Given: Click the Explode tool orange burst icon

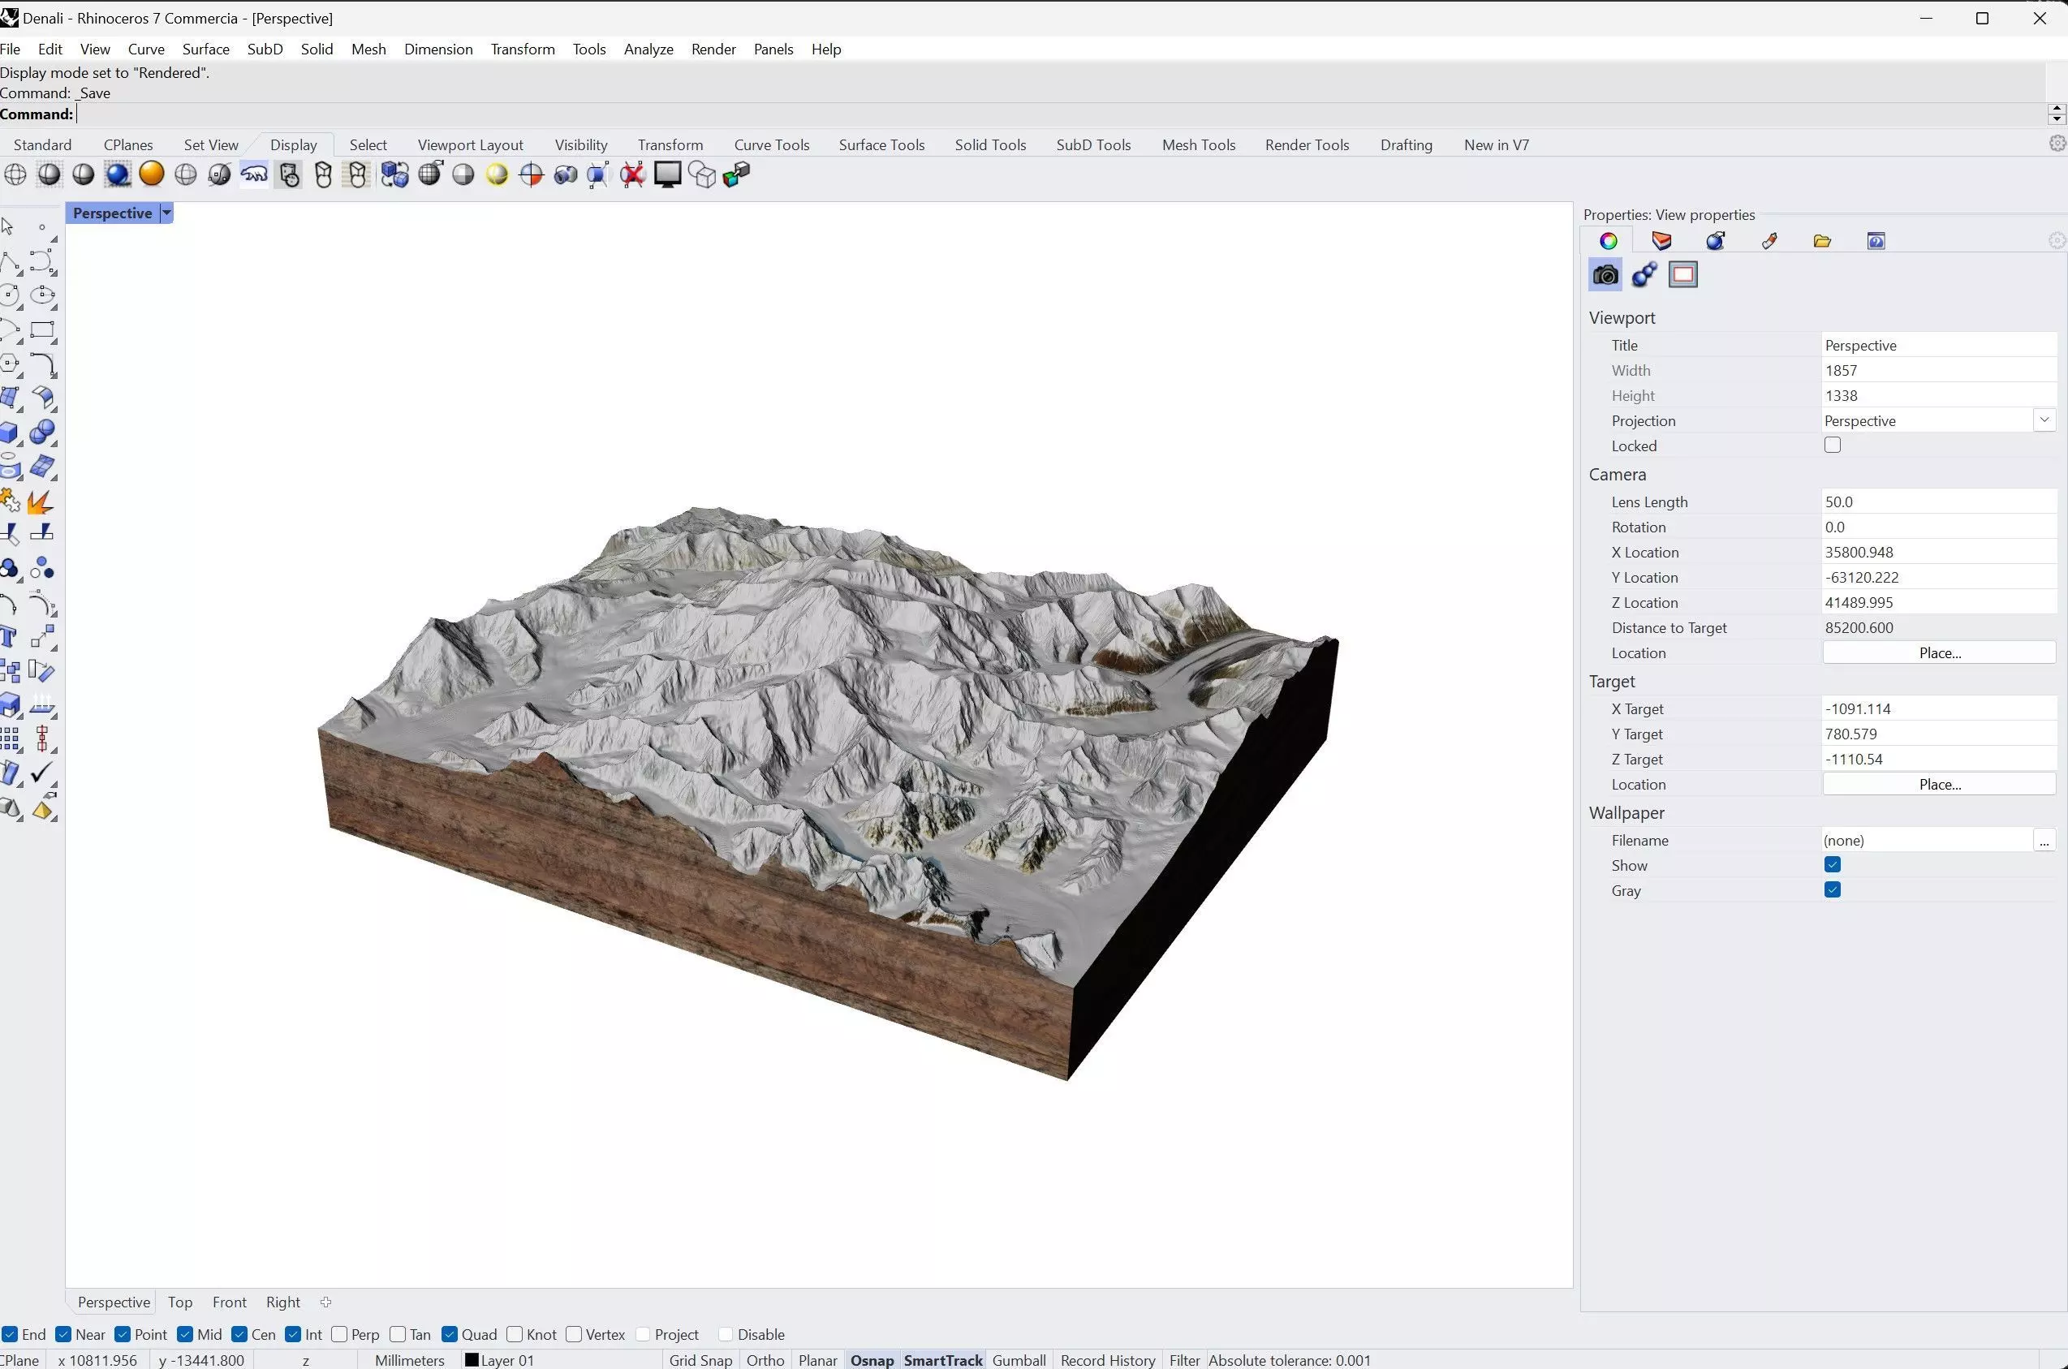Looking at the screenshot, I should click(41, 502).
